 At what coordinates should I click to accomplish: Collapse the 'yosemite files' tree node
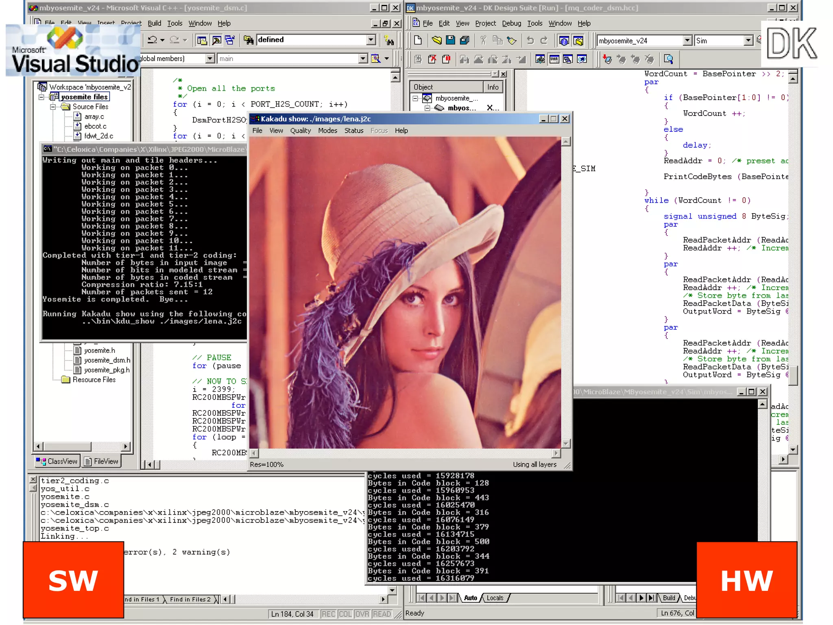(41, 97)
